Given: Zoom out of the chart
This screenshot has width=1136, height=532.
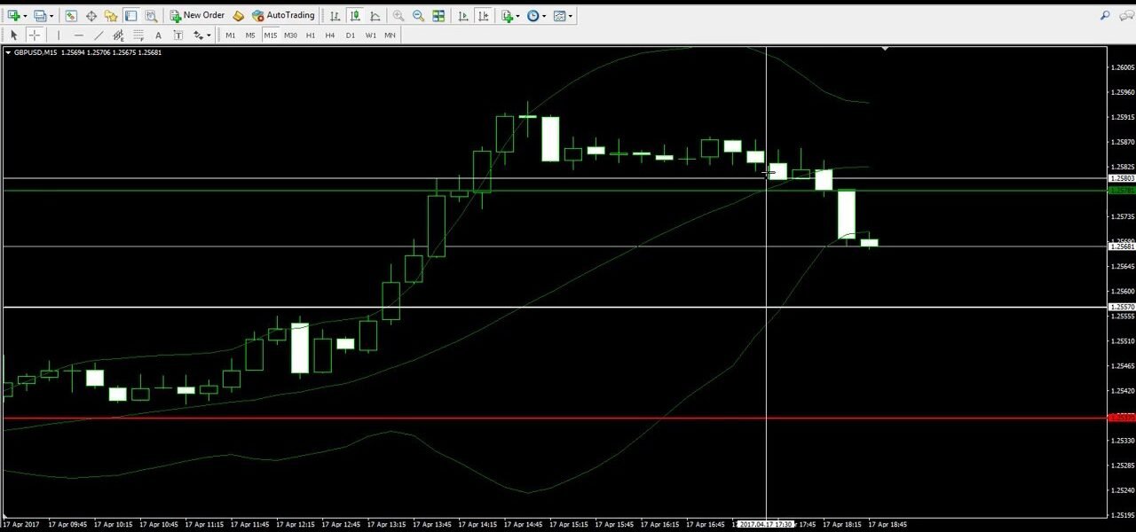Looking at the screenshot, I should point(418,15).
